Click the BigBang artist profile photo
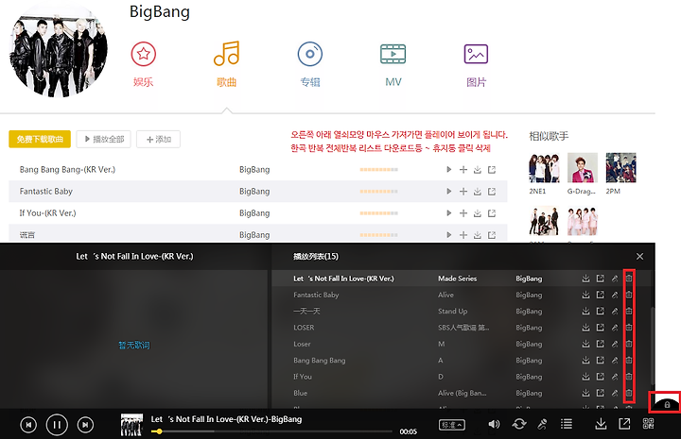Image resolution: width=681 pixels, height=439 pixels. [x=59, y=51]
